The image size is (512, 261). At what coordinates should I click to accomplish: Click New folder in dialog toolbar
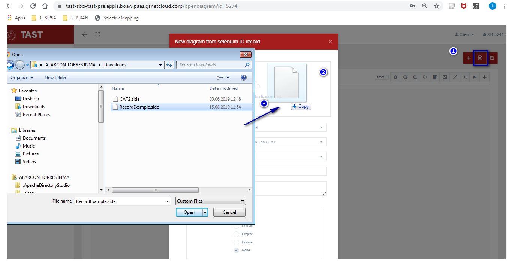coord(55,78)
